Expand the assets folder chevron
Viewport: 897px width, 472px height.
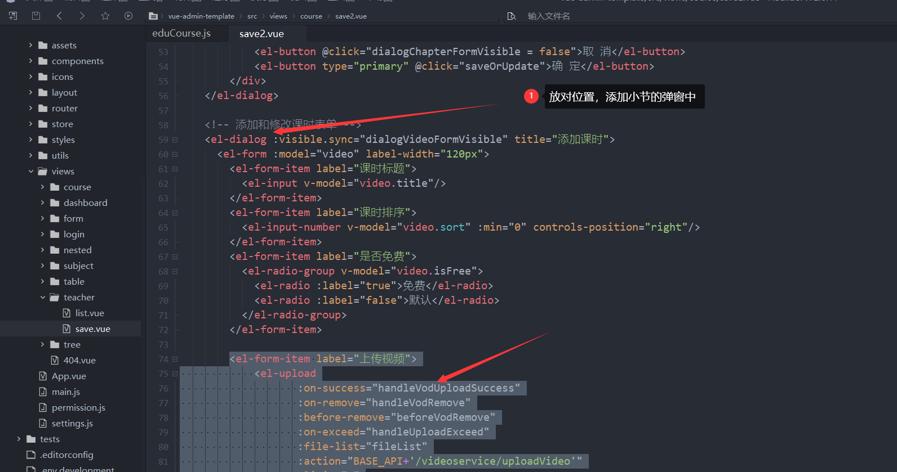pyautogui.click(x=30, y=45)
